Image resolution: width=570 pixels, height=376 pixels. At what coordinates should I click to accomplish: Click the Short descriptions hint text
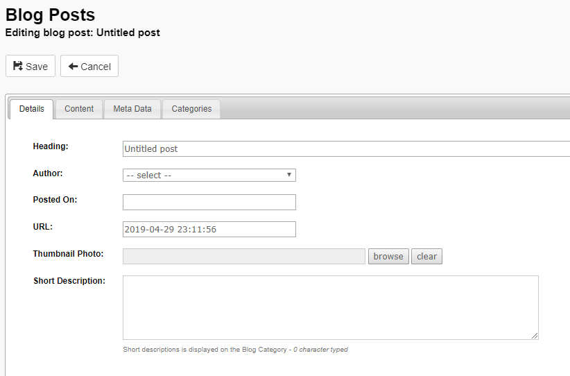point(235,350)
